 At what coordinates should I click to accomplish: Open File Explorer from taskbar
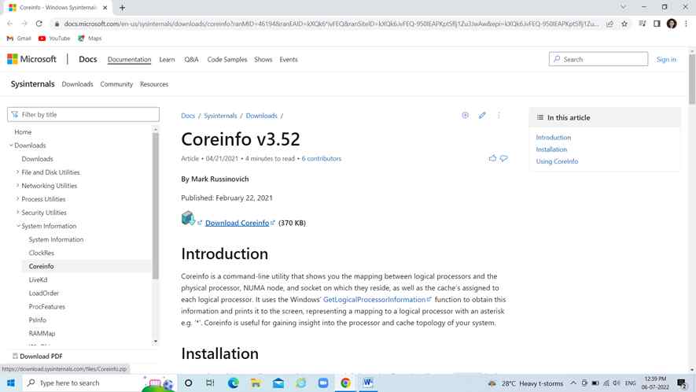pos(256,383)
